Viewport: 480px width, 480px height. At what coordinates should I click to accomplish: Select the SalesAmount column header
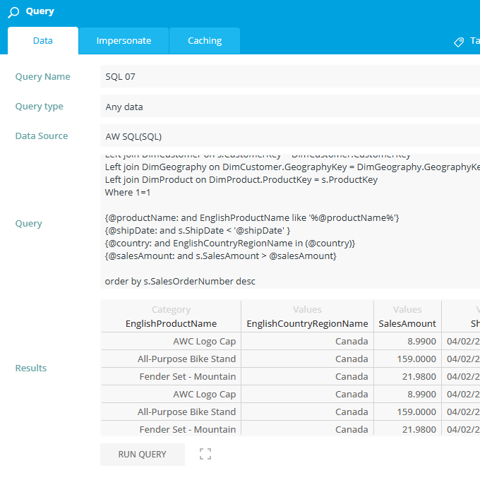(407, 323)
